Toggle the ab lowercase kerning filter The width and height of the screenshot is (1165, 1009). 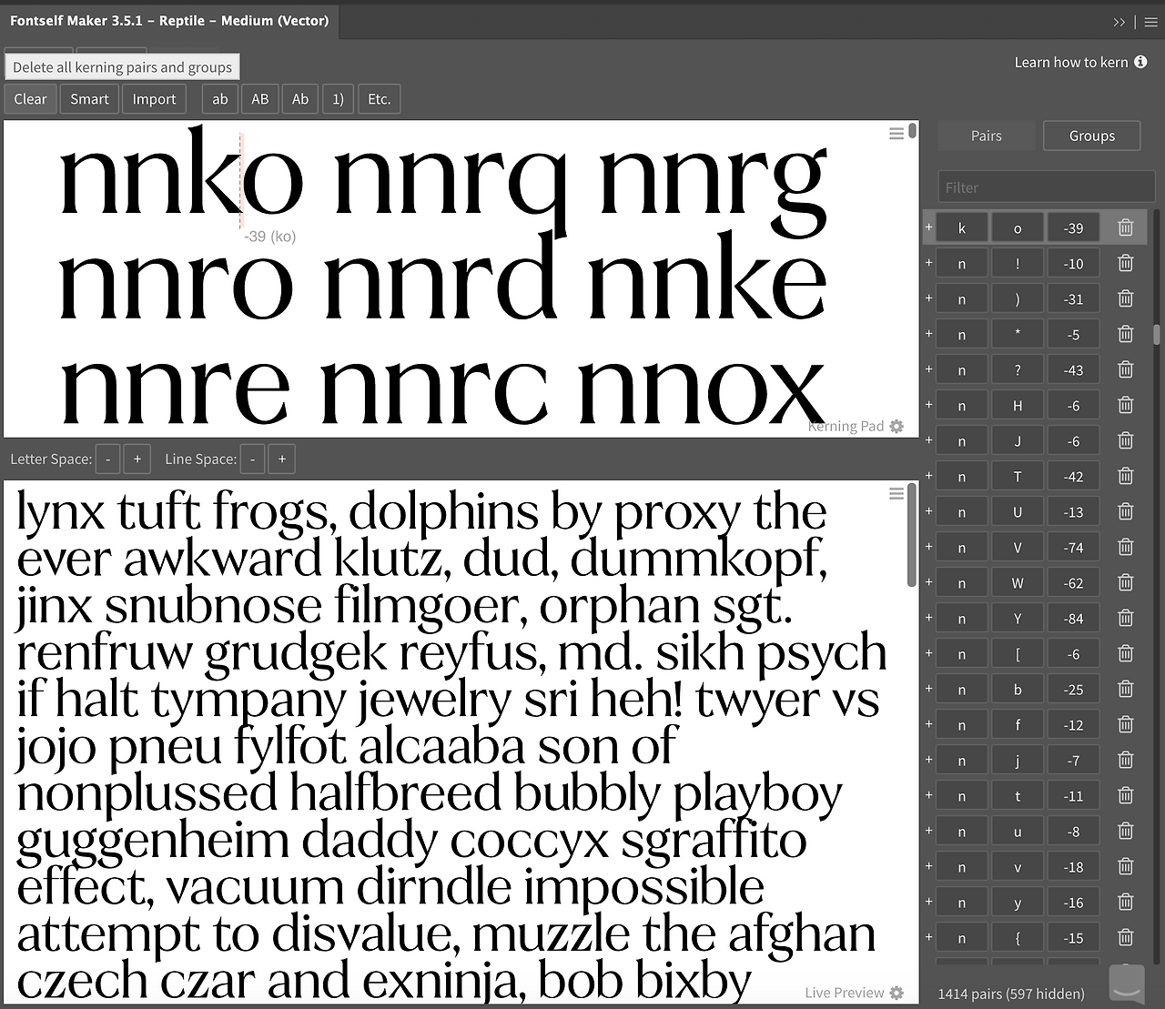[219, 98]
